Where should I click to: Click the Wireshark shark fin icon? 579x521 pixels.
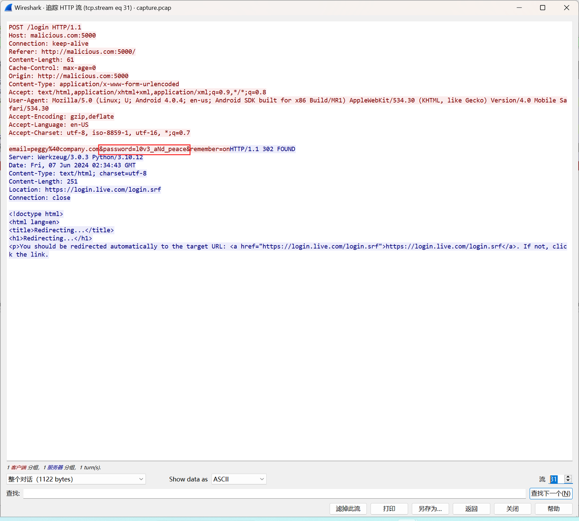coord(8,8)
